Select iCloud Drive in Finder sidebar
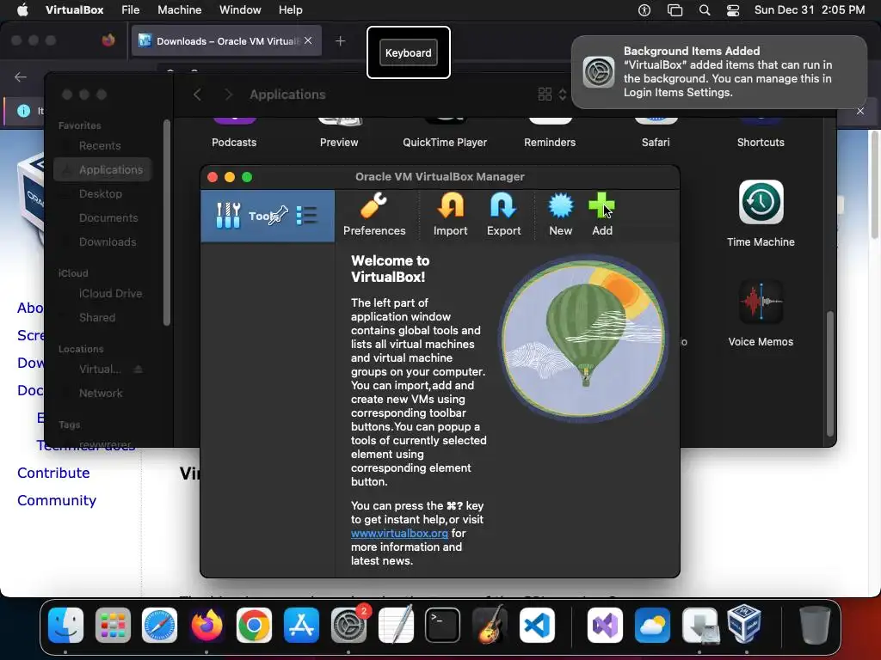The width and height of the screenshot is (881, 660). click(110, 293)
